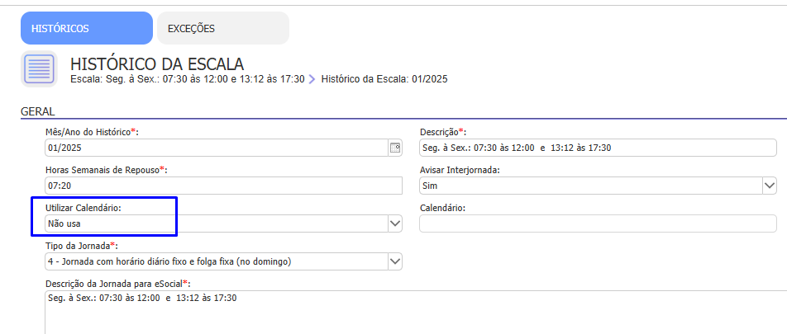Click the Histórico da Escala: 01/2025 breadcrumb
This screenshot has width=787, height=334.
pos(384,79)
